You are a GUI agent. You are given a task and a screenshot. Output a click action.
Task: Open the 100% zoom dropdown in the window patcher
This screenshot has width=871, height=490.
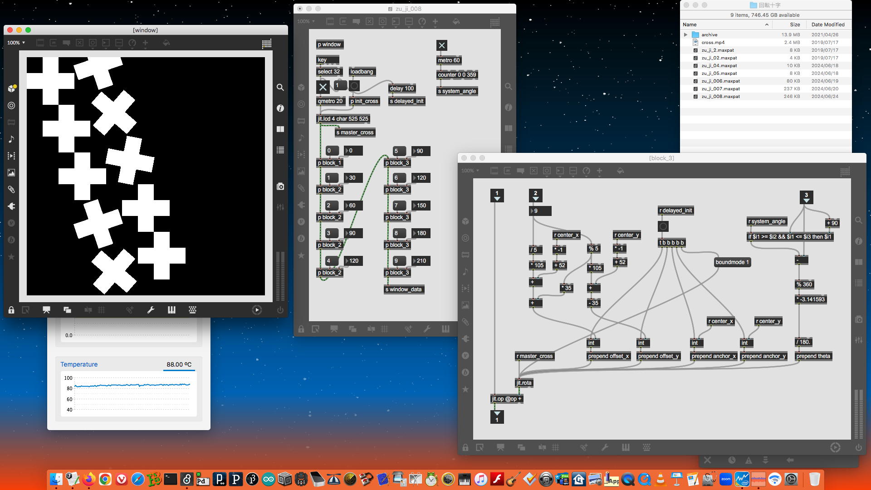pos(16,43)
